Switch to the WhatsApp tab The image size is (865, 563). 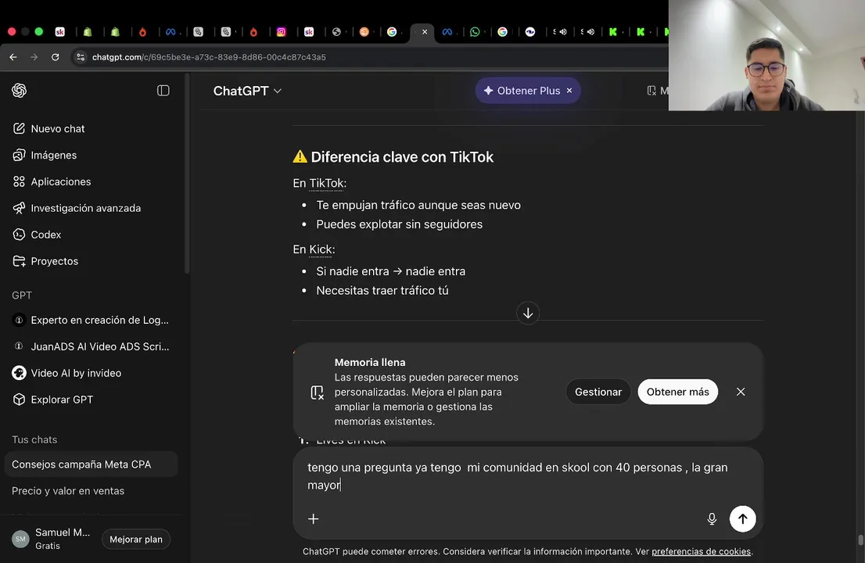(x=475, y=32)
